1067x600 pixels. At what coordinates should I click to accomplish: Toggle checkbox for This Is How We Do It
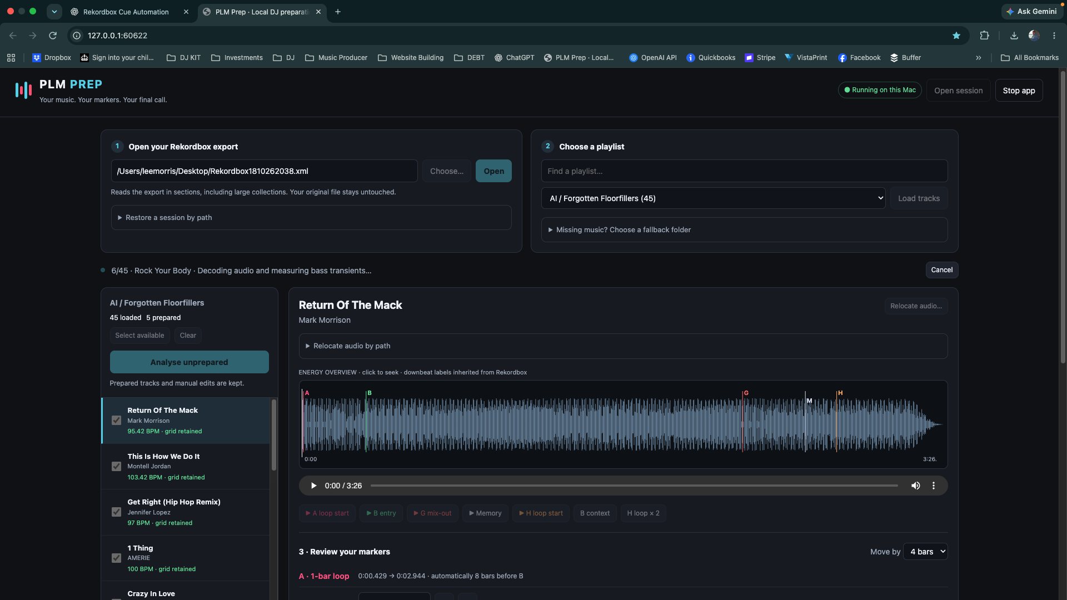[x=116, y=467]
